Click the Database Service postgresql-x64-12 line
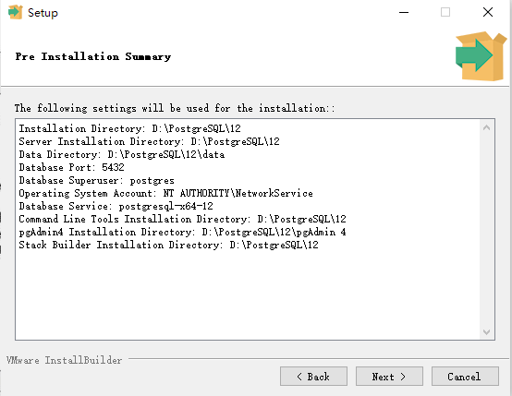Image resolution: width=512 pixels, height=396 pixels. point(116,206)
